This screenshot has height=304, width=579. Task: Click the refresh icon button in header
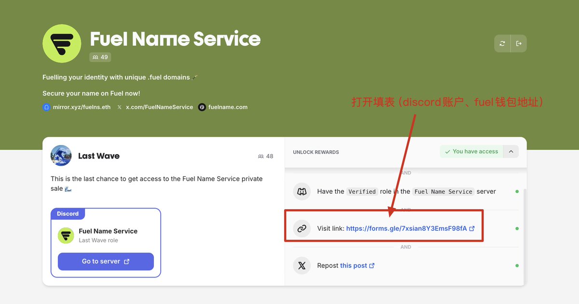point(502,43)
